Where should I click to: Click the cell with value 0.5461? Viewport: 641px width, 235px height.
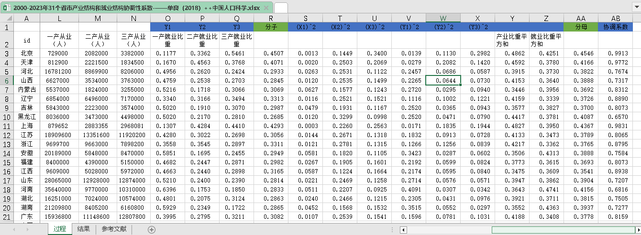tap(237, 54)
